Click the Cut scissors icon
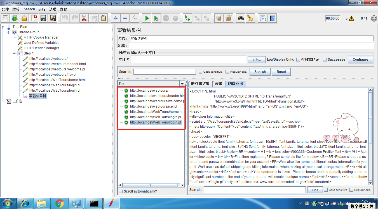The height and width of the screenshot is (209, 378). click(84, 18)
